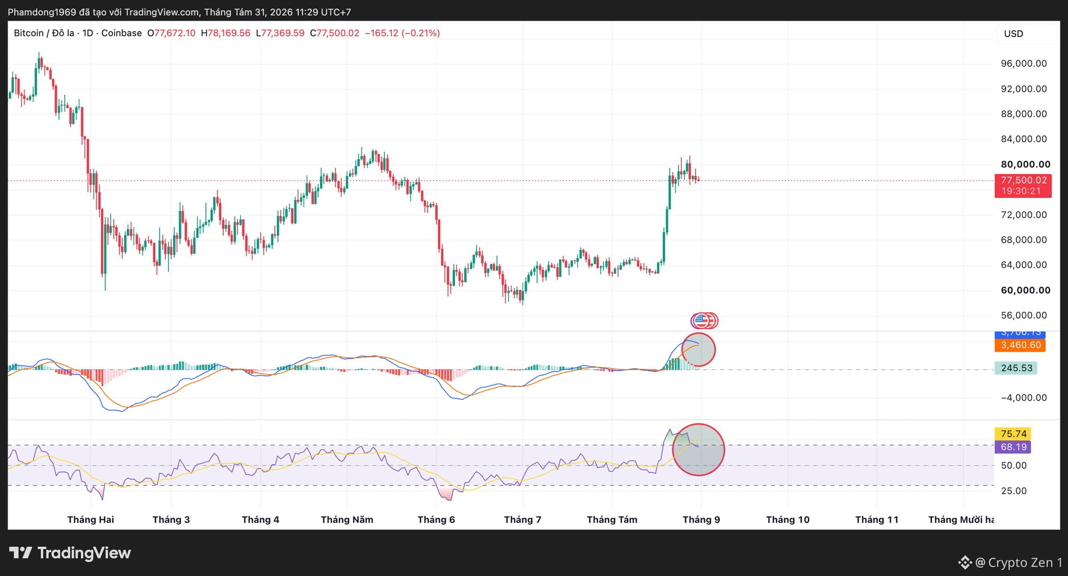Click the Tháng 7 time axis label
Image resolution: width=1068 pixels, height=576 pixels.
click(523, 519)
